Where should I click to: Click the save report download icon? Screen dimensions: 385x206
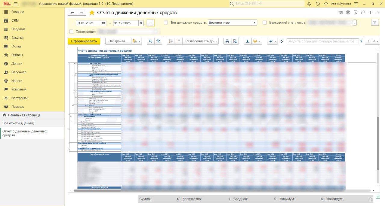248,41
